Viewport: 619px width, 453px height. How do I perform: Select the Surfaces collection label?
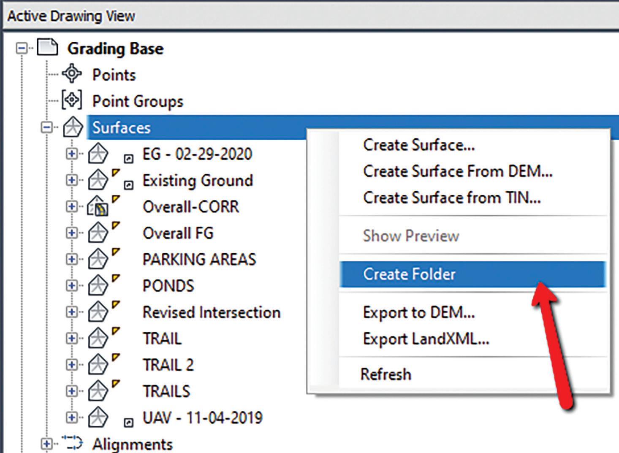click(121, 127)
